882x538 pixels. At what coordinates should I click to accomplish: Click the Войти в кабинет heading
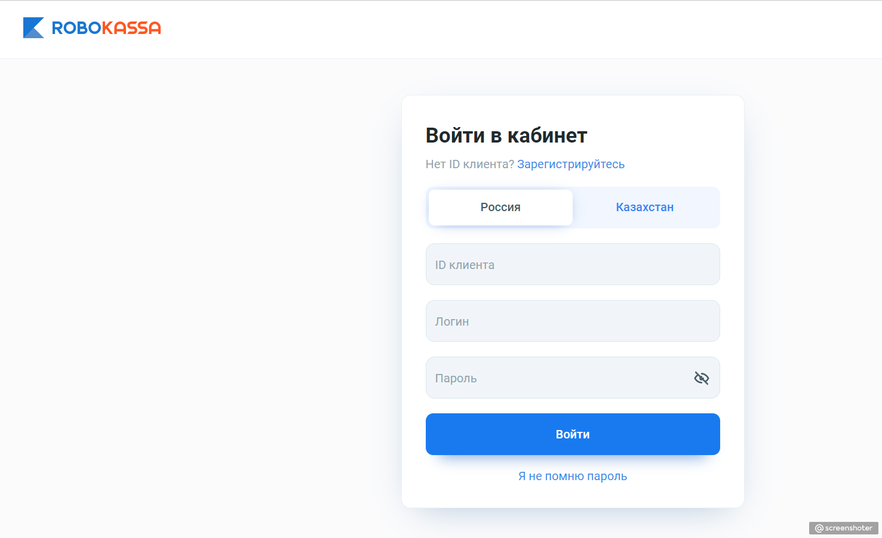(506, 135)
